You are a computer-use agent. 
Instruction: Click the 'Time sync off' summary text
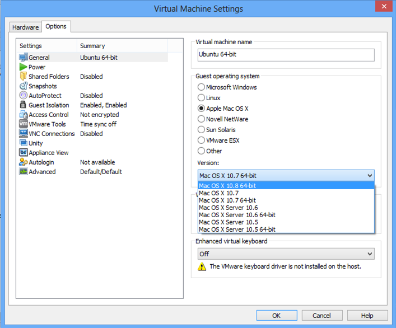click(98, 124)
